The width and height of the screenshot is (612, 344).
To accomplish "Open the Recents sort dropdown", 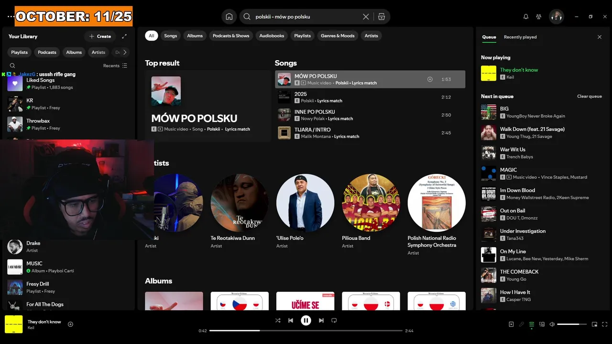I will pyautogui.click(x=115, y=66).
